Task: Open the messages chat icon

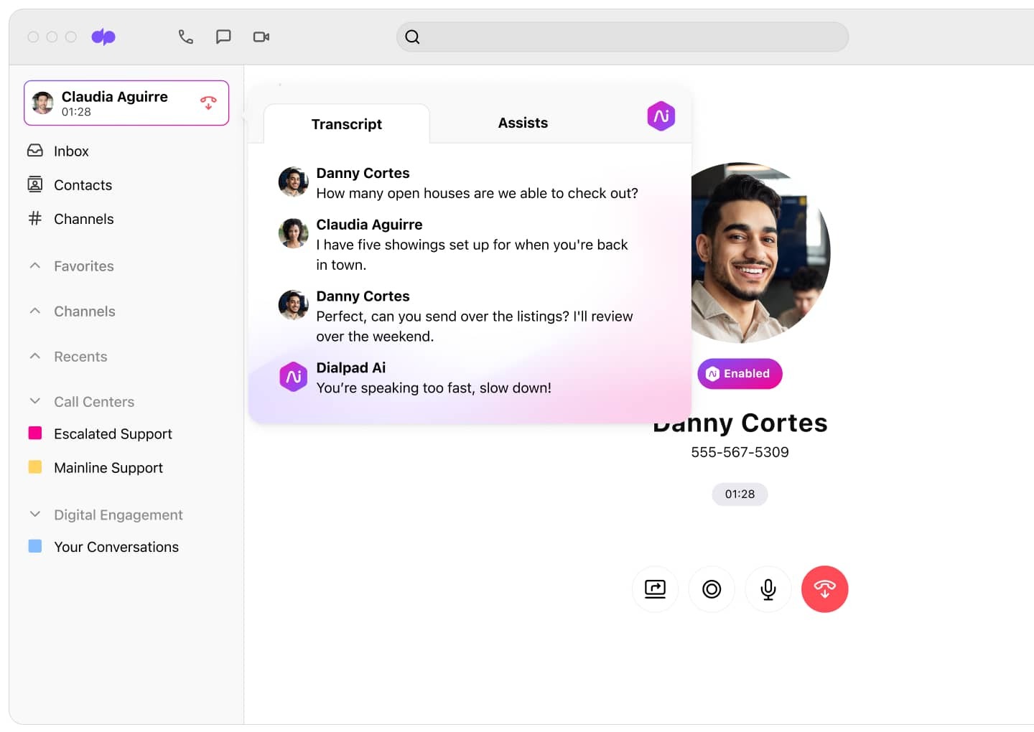Action: click(223, 37)
